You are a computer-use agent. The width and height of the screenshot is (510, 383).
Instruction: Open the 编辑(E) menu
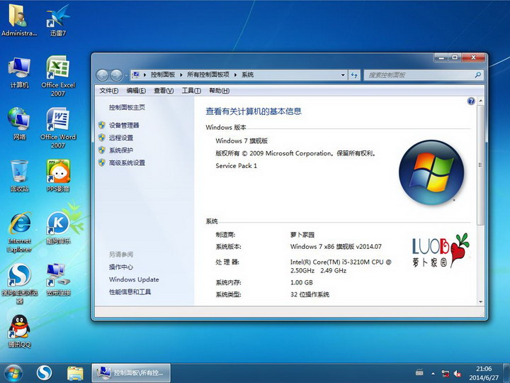(136, 91)
